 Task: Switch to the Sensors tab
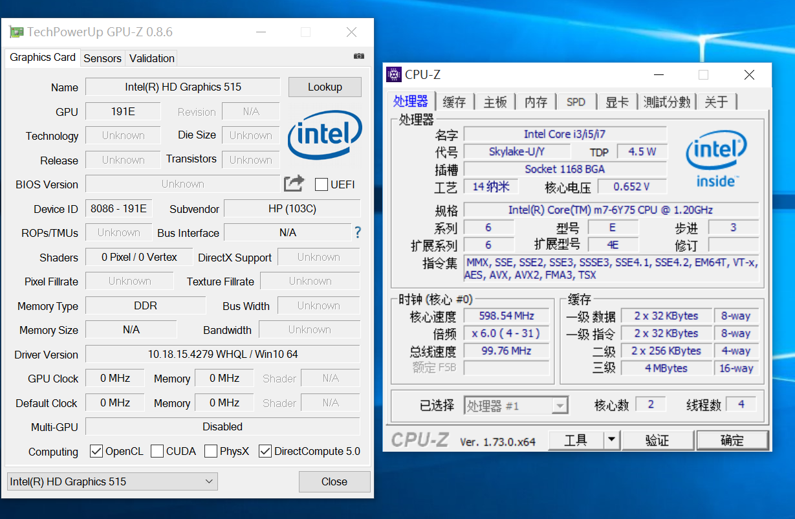pyautogui.click(x=102, y=58)
